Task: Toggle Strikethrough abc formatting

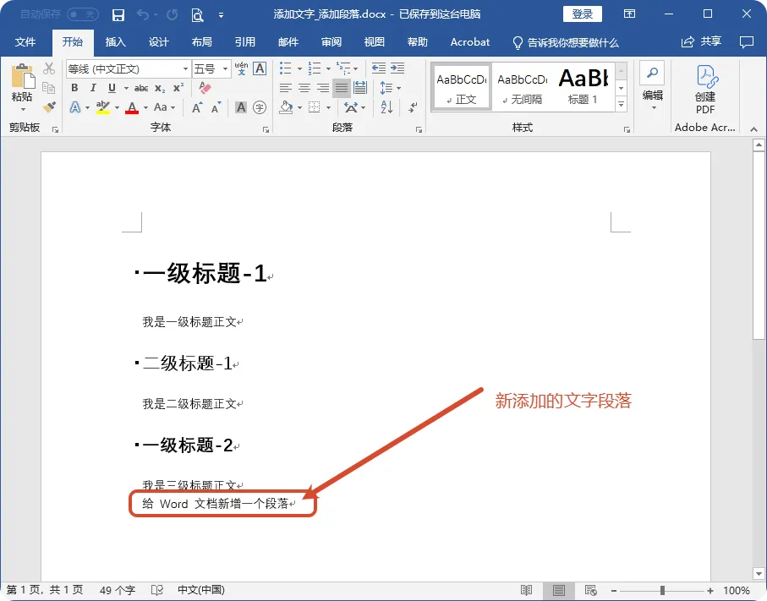Action: (141, 88)
